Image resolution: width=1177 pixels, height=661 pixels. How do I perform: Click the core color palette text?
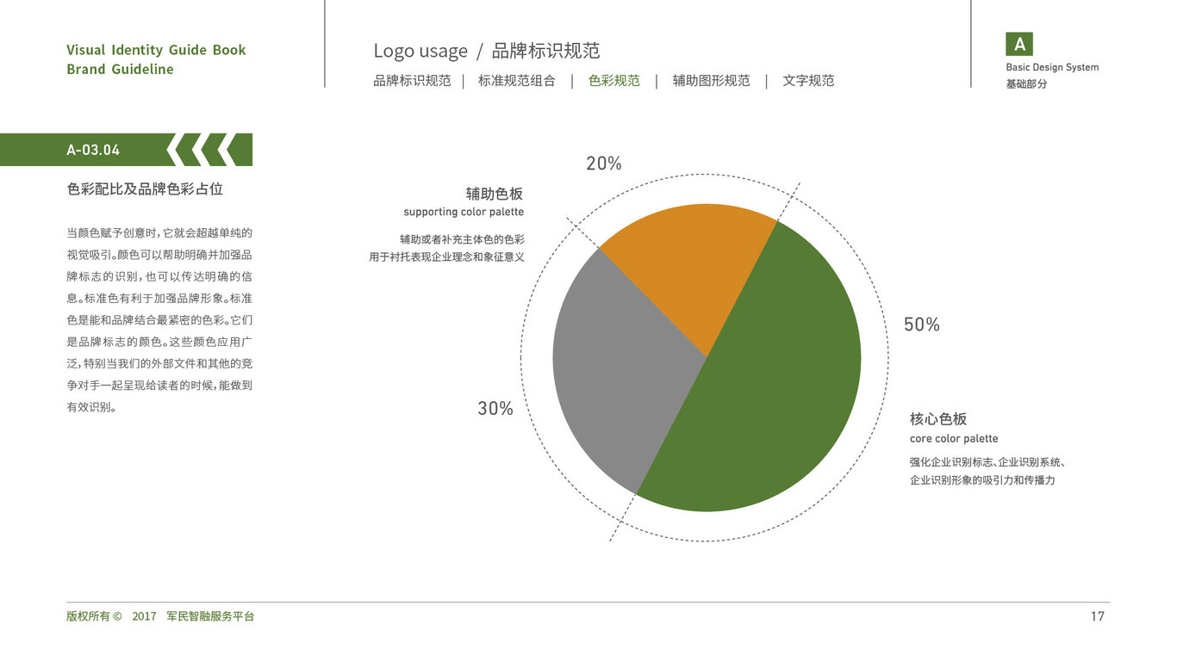tap(954, 439)
